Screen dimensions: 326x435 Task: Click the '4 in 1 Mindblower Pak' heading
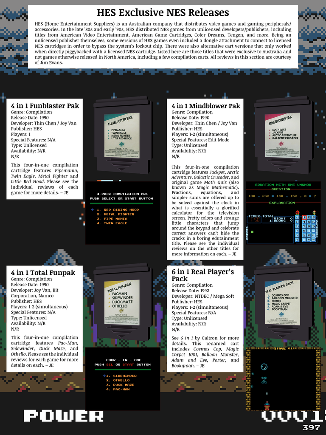point(206,106)
